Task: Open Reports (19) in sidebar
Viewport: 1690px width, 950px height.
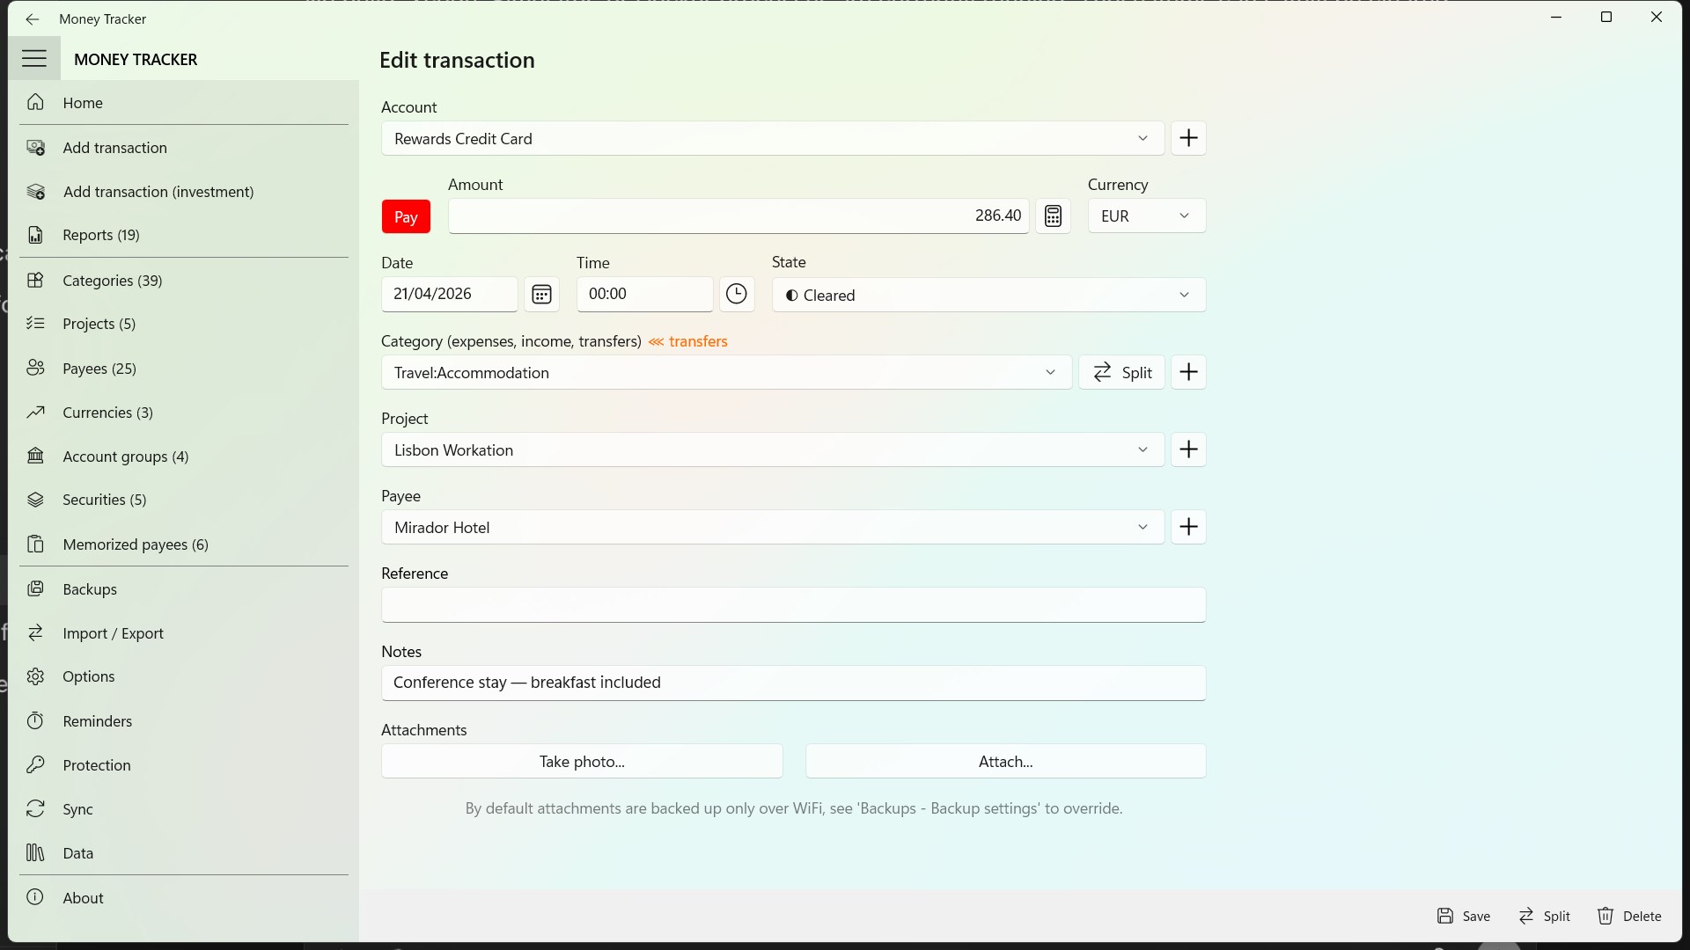Action: point(184,235)
